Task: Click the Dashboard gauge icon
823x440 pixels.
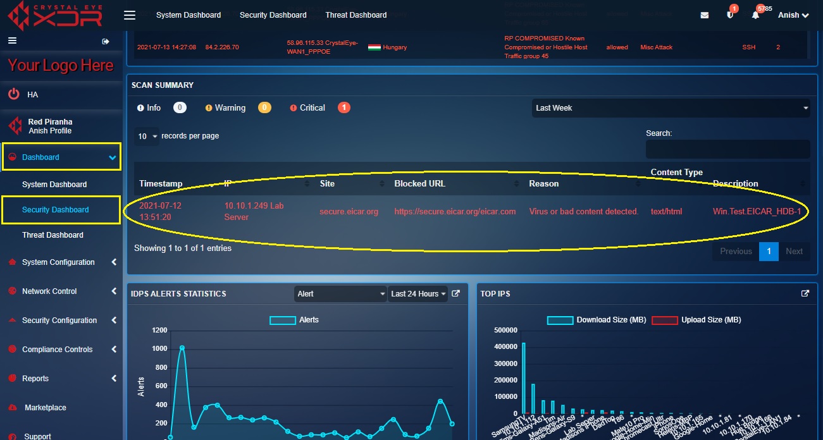Action: (x=12, y=157)
